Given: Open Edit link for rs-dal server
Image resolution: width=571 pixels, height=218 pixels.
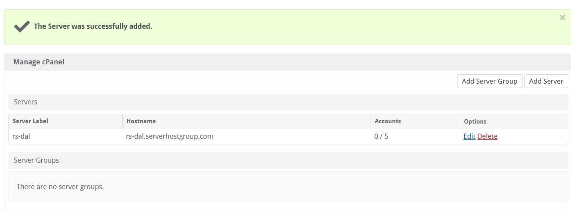Looking at the screenshot, I should 469,136.
